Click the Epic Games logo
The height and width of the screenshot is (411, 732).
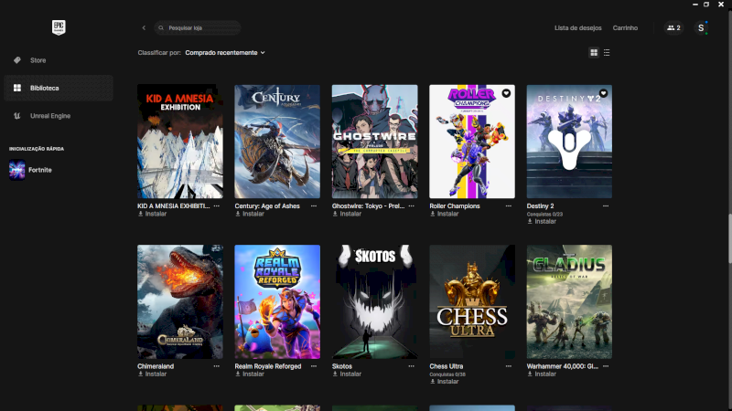[59, 27]
